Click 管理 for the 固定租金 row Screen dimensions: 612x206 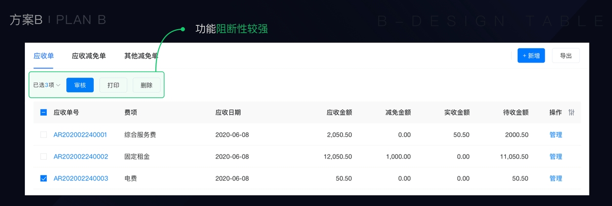click(555, 157)
